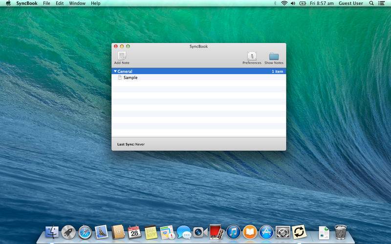Open the Stickies app in the Dock
The height and width of the screenshot is (244, 391).
(x=151, y=232)
